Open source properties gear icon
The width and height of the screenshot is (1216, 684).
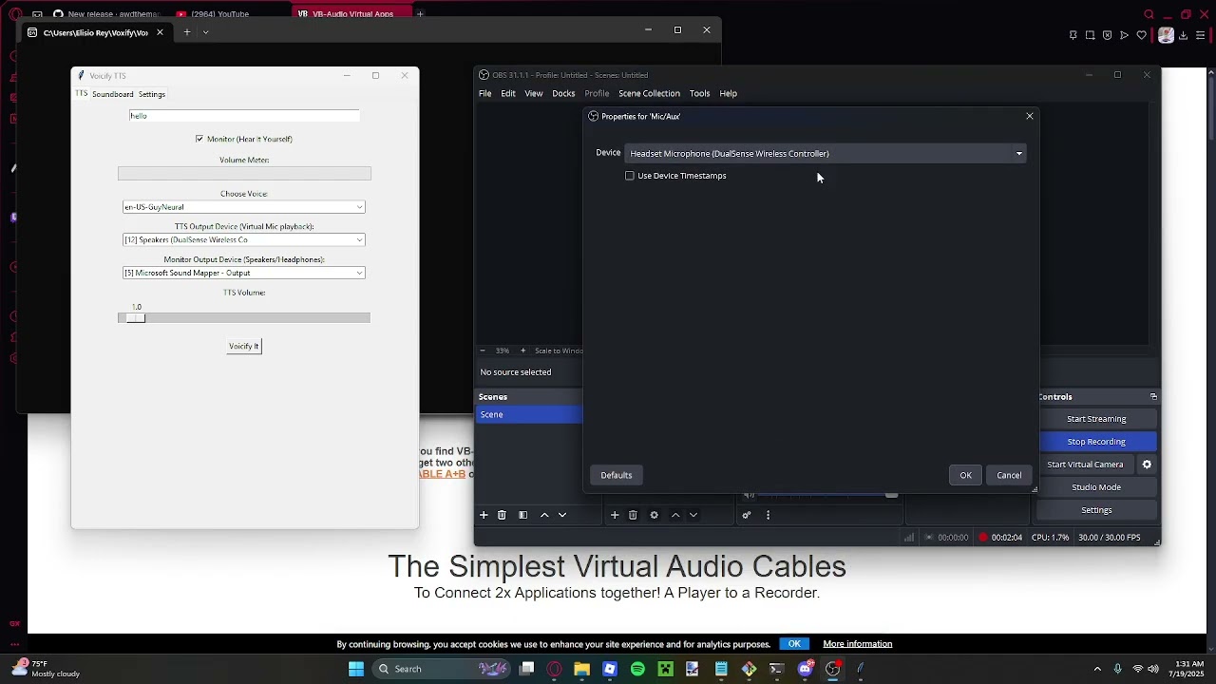click(654, 515)
